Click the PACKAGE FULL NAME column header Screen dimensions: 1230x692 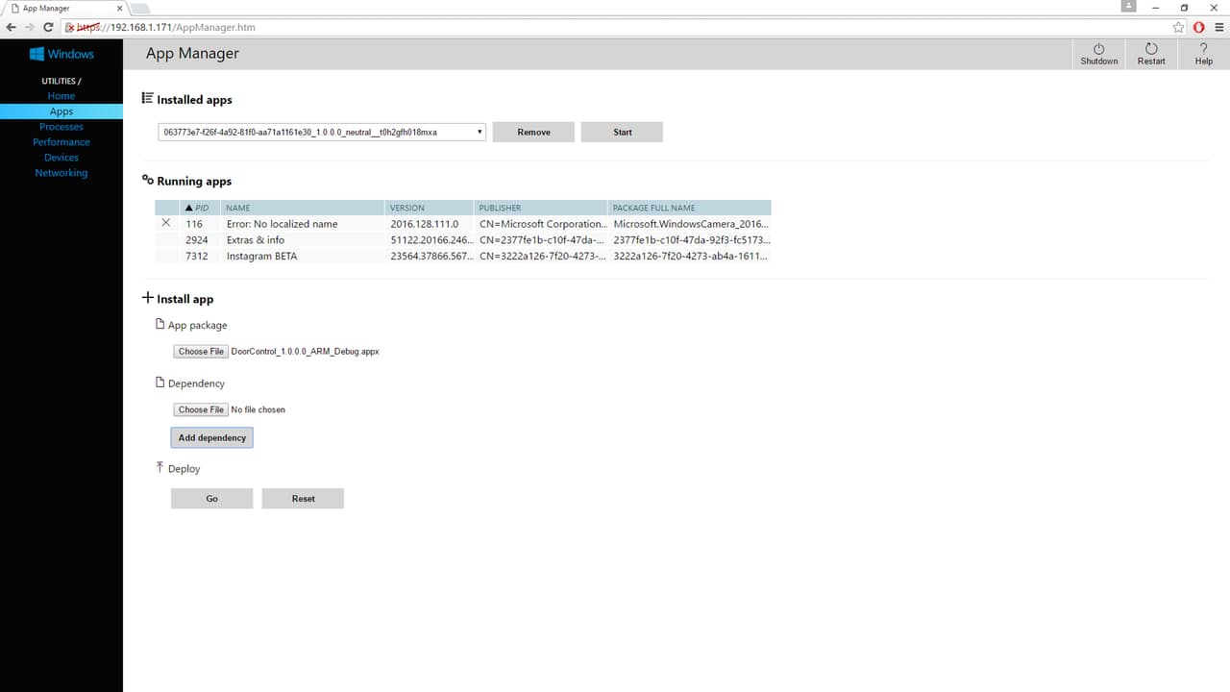[x=690, y=208]
